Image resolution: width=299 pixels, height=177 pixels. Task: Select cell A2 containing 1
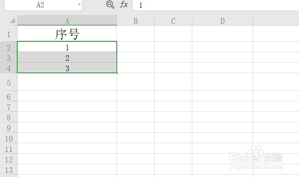67,47
